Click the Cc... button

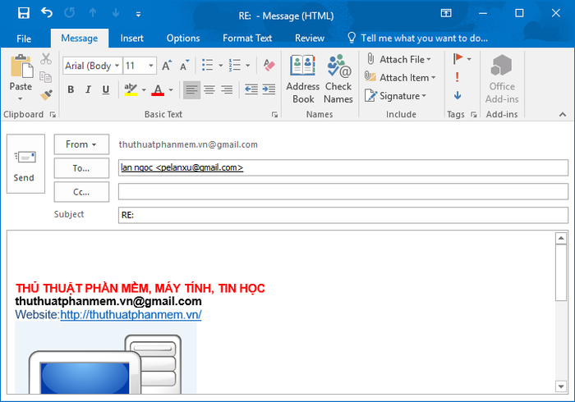coord(81,192)
